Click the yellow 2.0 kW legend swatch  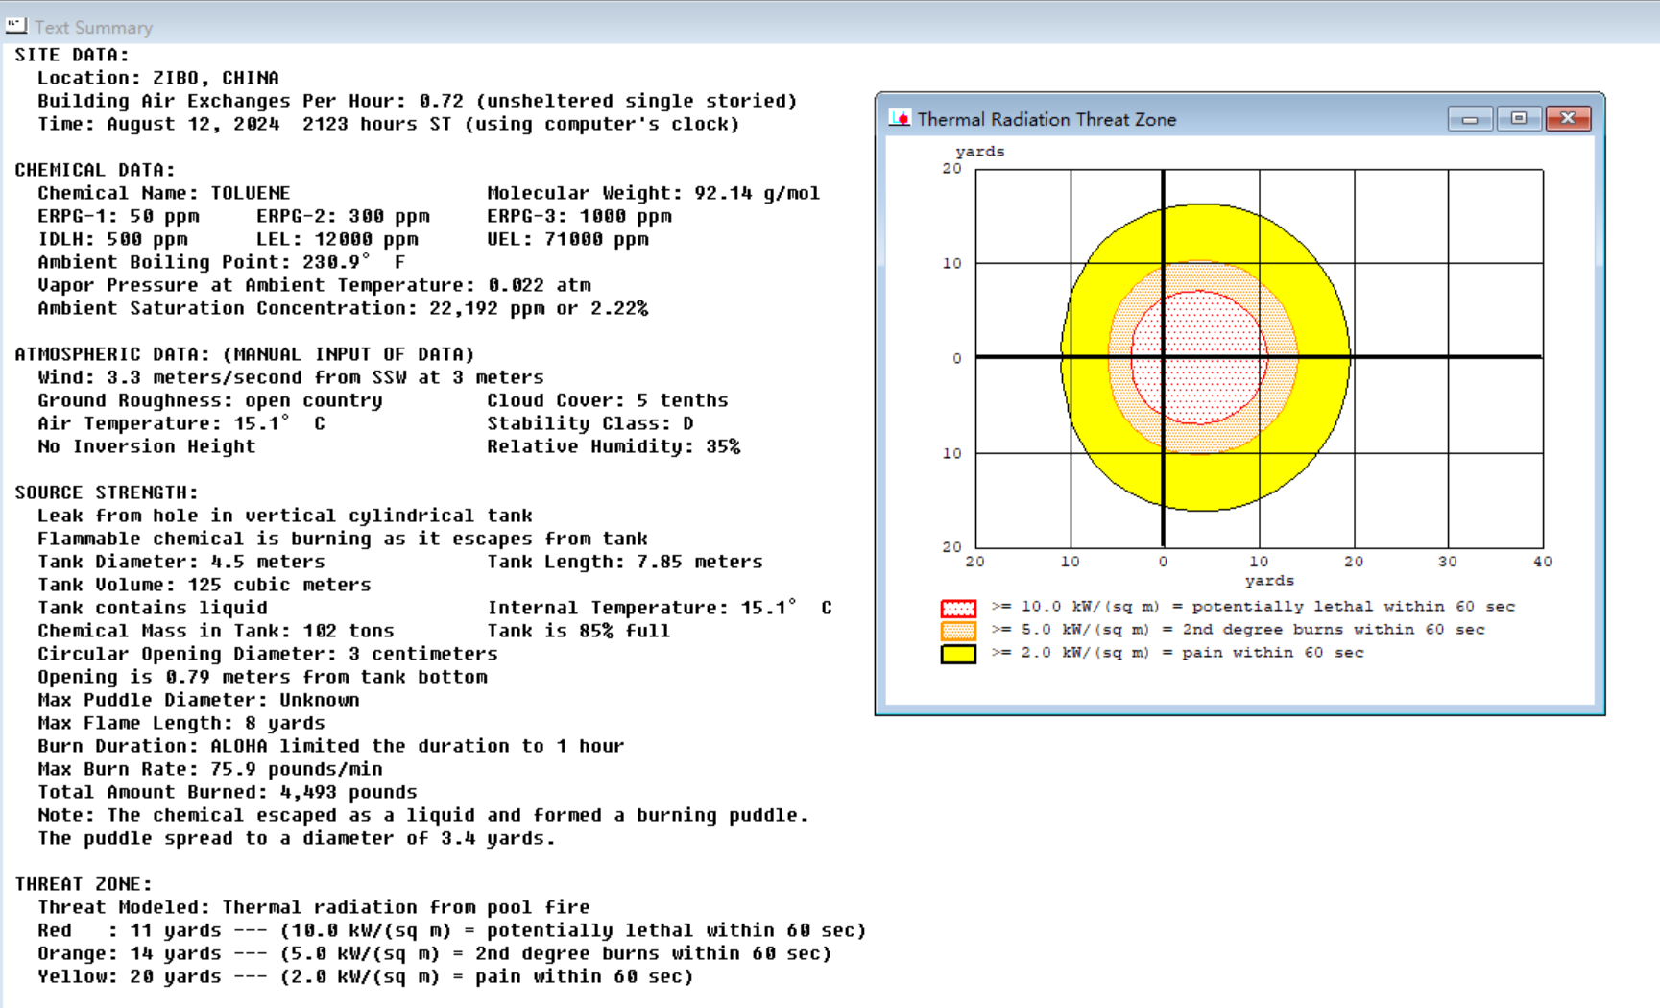pyautogui.click(x=958, y=654)
